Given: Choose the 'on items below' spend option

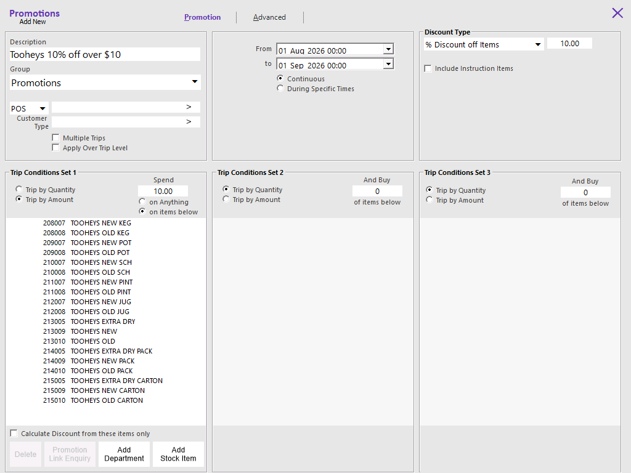Looking at the screenshot, I should 142,212.
